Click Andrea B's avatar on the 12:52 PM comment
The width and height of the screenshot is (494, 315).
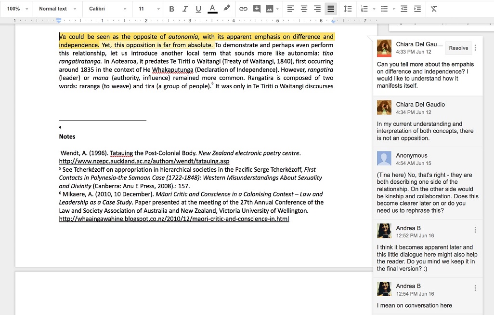pyautogui.click(x=384, y=231)
